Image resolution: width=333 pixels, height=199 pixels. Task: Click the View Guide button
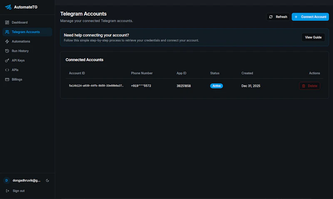[x=313, y=37]
